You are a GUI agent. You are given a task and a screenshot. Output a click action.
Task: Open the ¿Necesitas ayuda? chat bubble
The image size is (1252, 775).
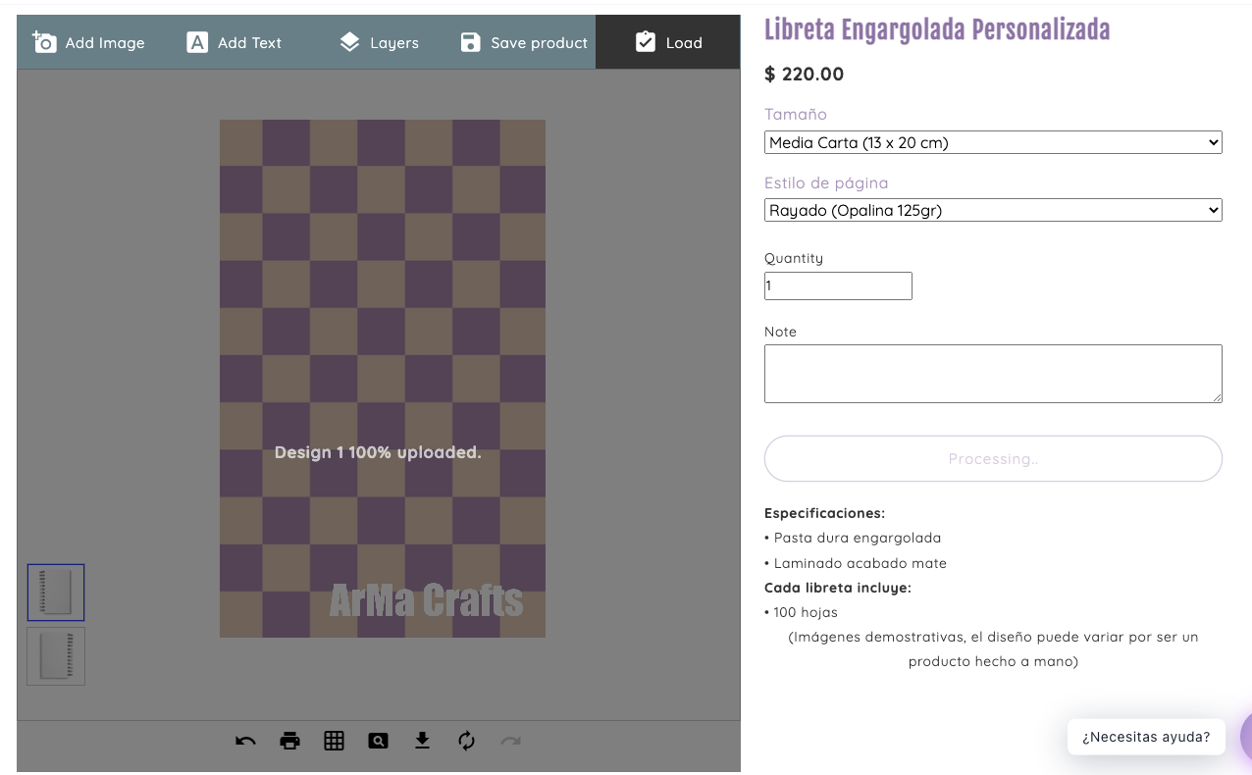pos(1145,737)
